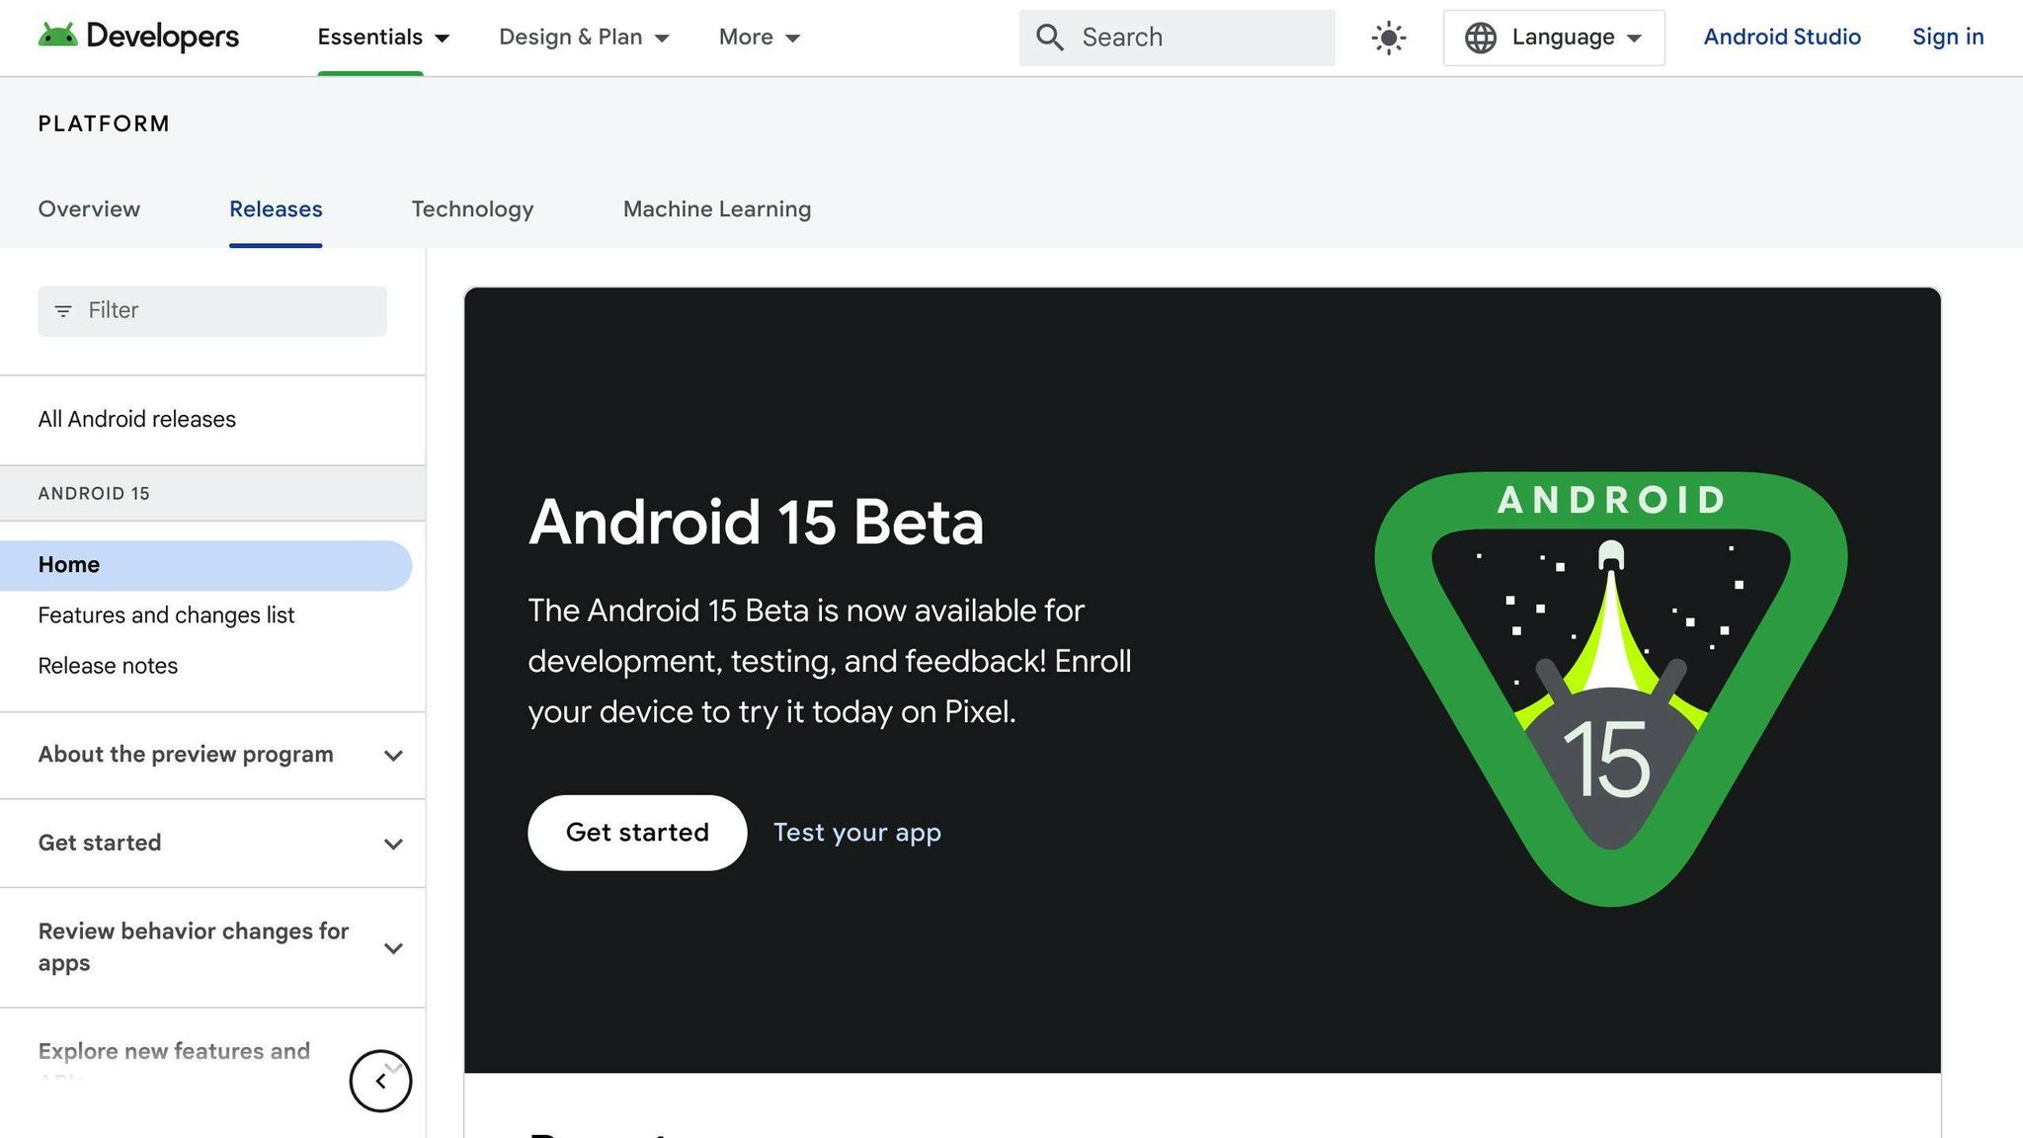The image size is (2023, 1138).
Task: Toggle light/dark theme with the sun icon
Action: pyautogui.click(x=1387, y=37)
